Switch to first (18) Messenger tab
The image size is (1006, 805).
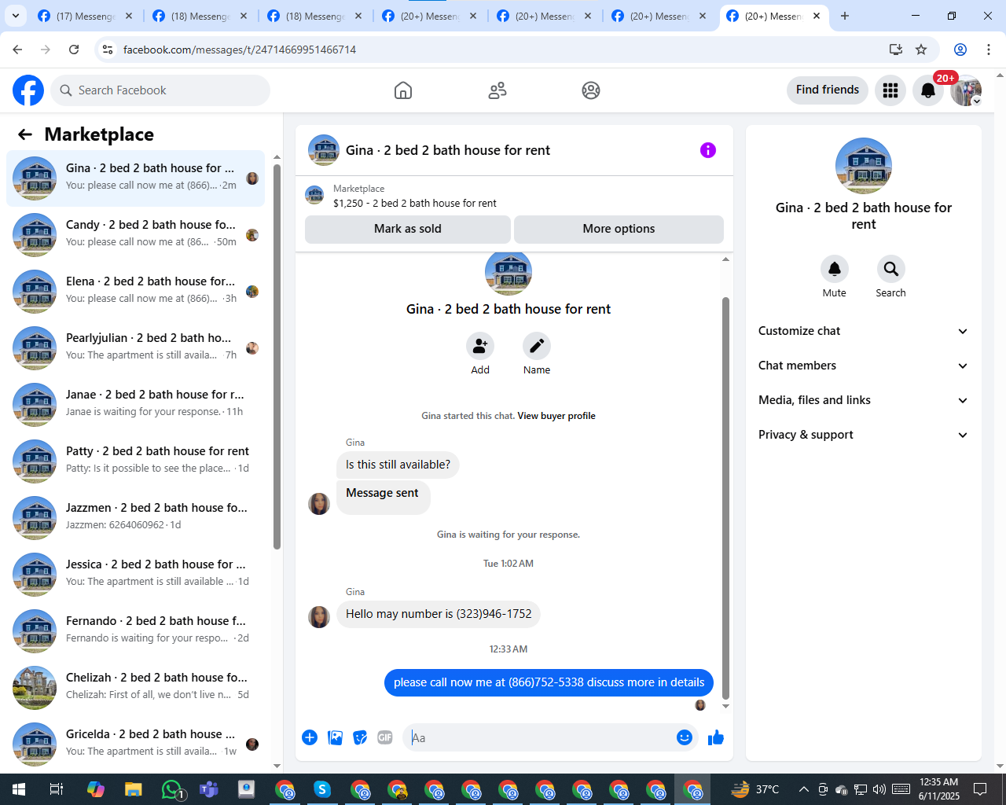[200, 16]
